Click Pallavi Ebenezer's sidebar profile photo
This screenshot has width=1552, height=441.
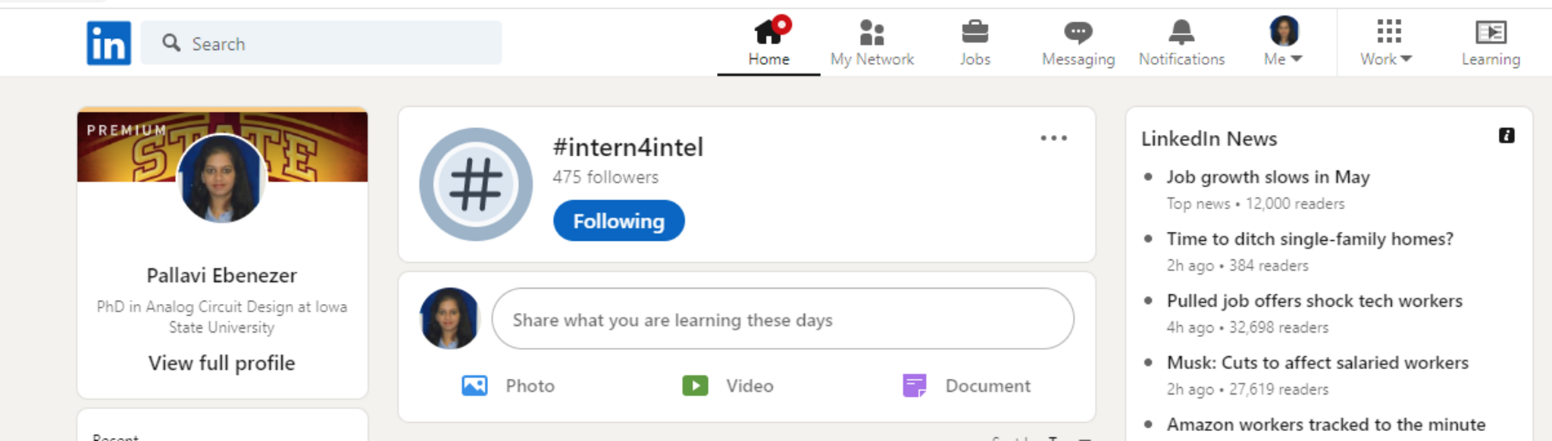pyautogui.click(x=221, y=179)
